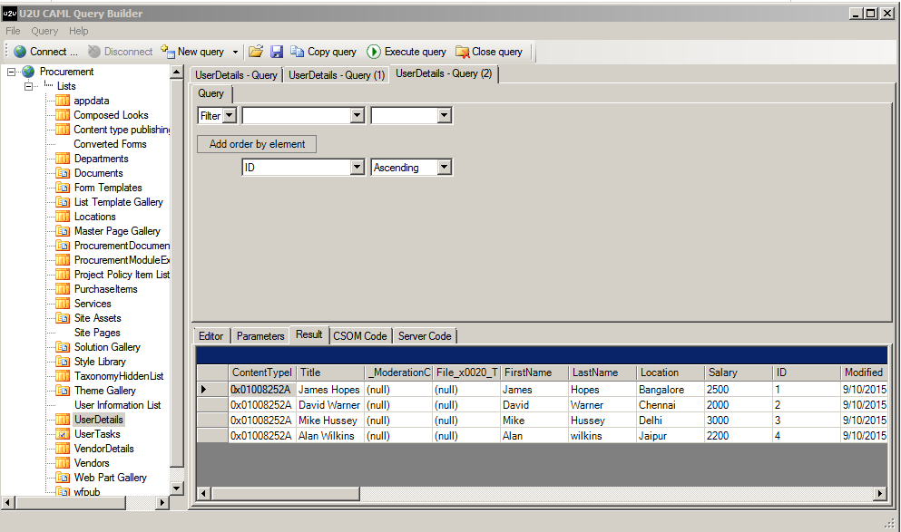Select the Vendors list in tree
The image size is (901, 532).
click(x=92, y=463)
